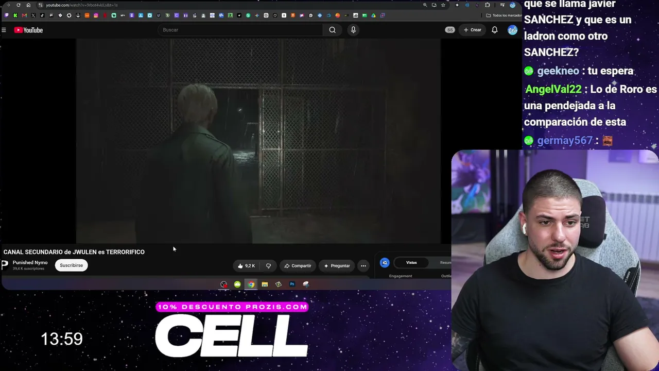
Task: Subscribe with the Suscribirse button
Action: coord(71,265)
